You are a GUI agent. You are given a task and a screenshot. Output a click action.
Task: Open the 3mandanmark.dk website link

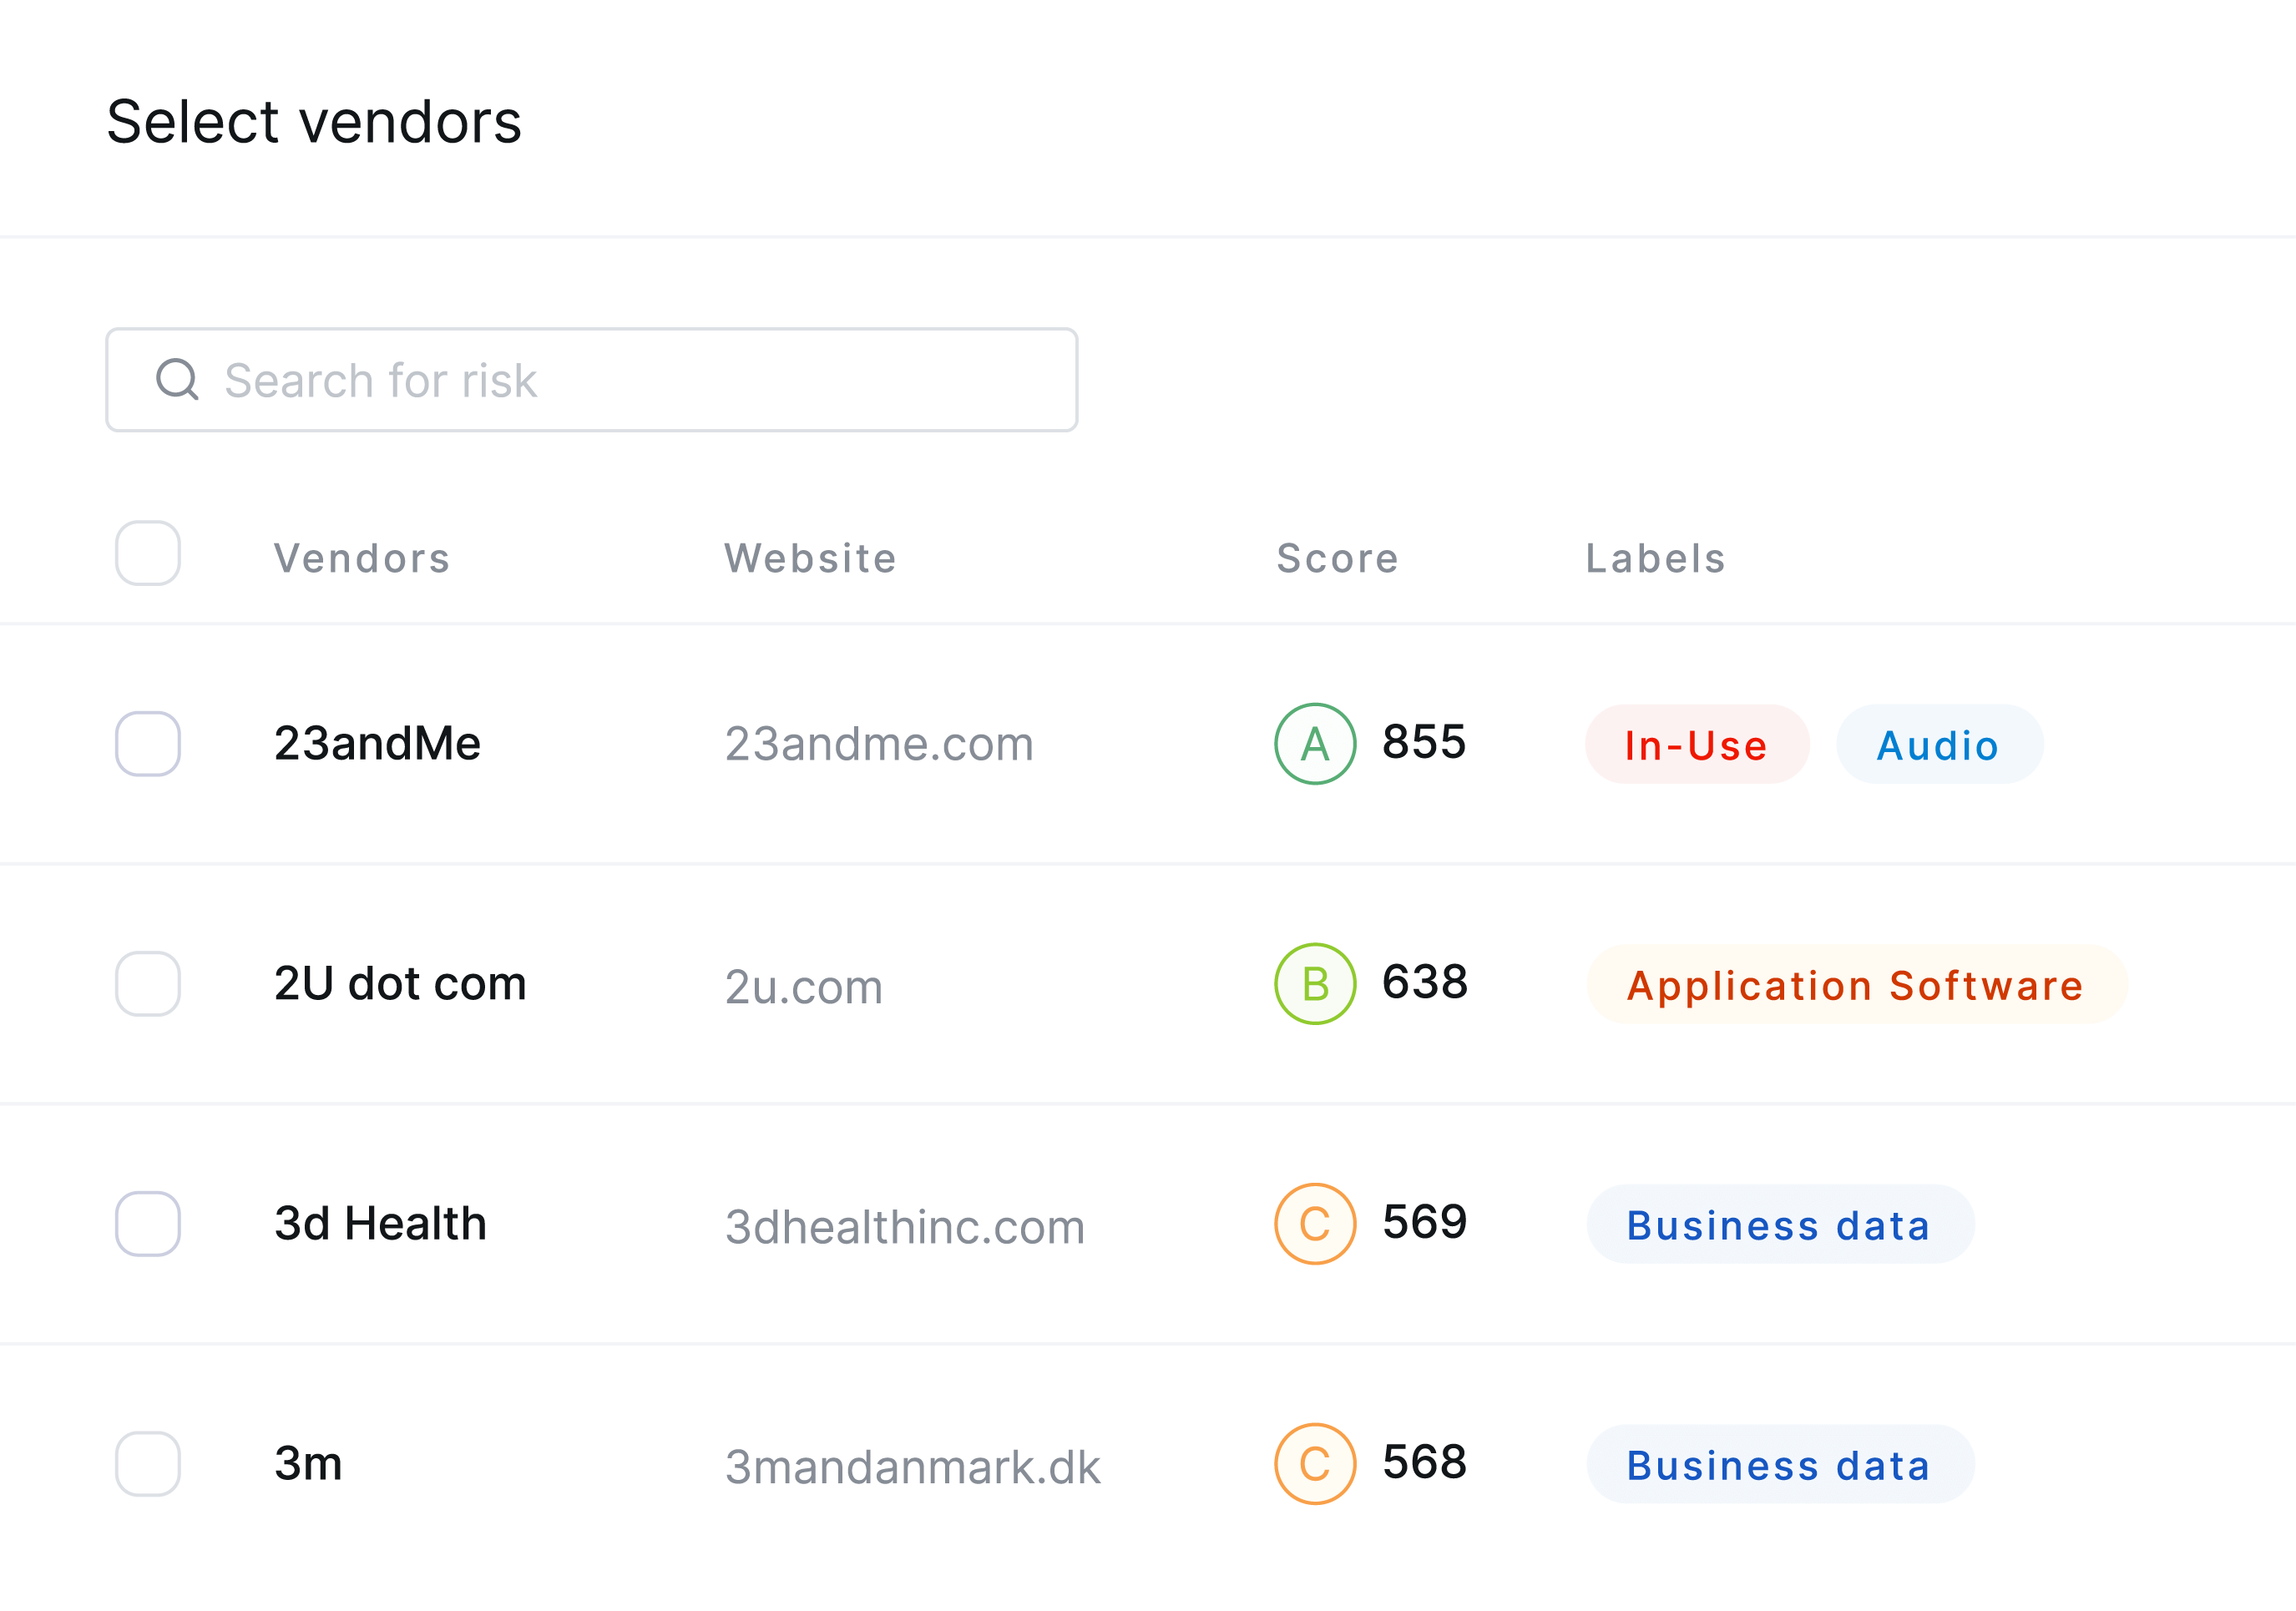(912, 1467)
